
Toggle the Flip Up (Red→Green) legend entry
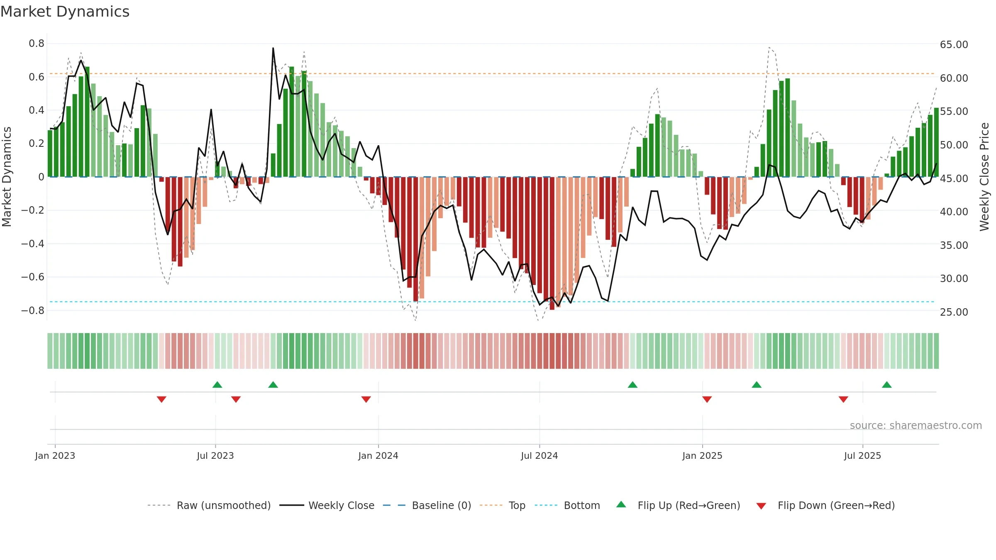click(678, 505)
